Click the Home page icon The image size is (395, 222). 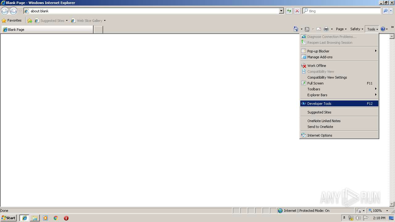click(296, 29)
